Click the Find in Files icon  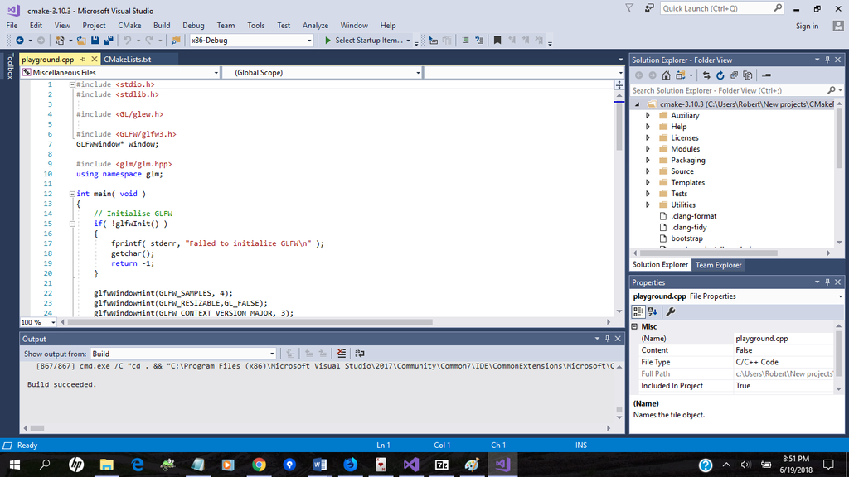tap(176, 41)
